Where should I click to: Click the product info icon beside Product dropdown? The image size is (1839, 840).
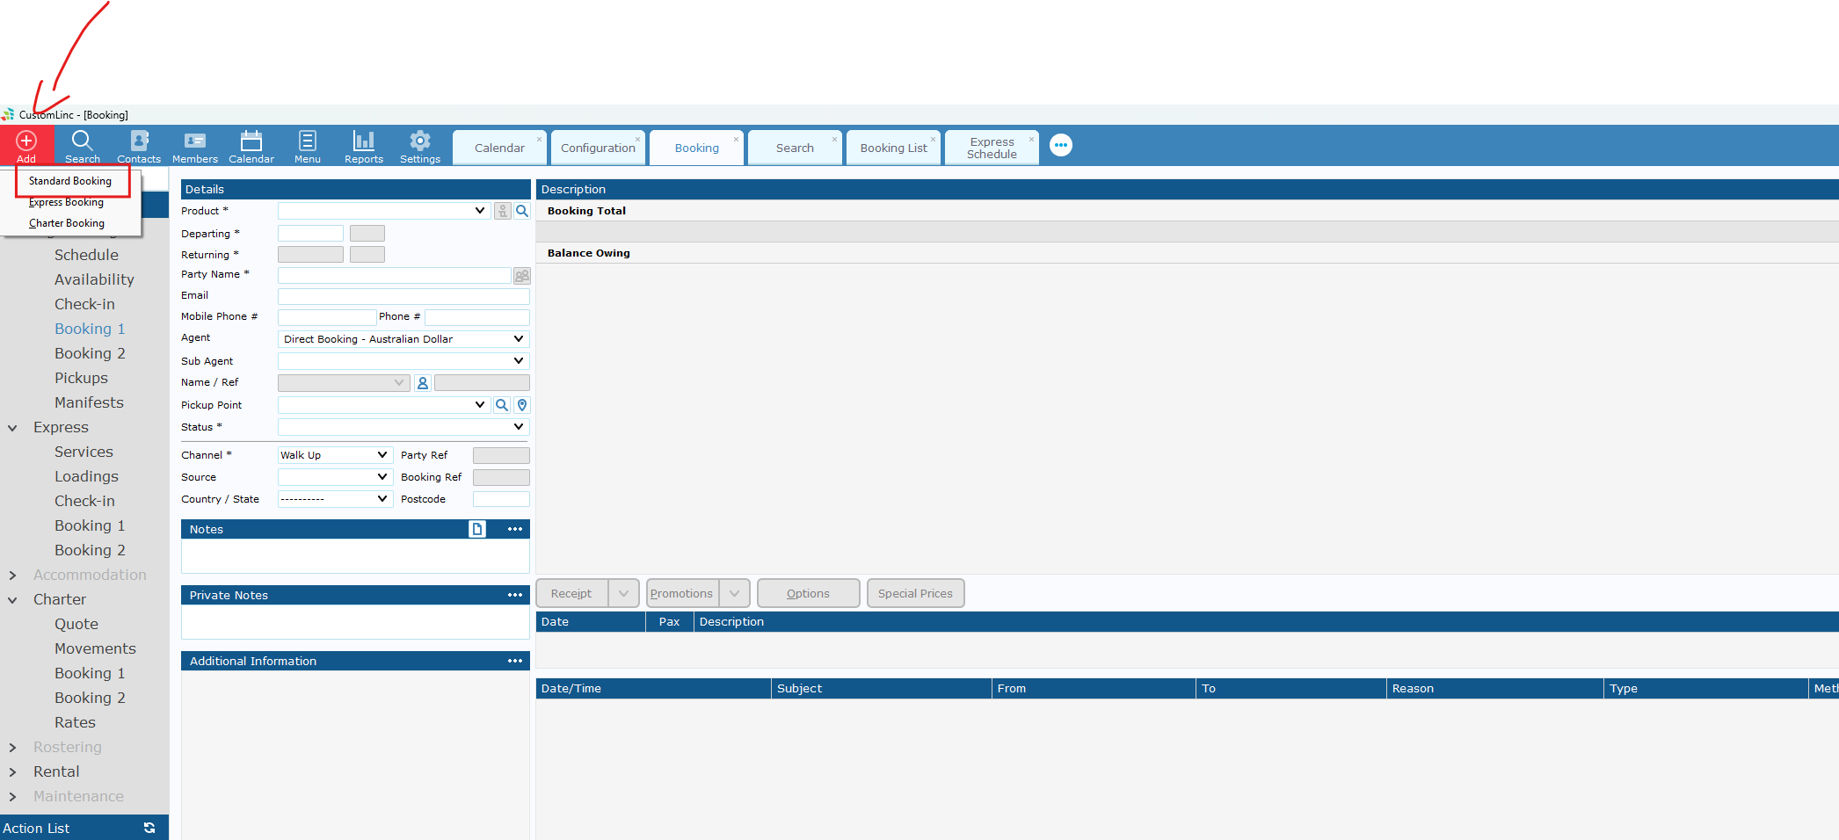tap(503, 211)
